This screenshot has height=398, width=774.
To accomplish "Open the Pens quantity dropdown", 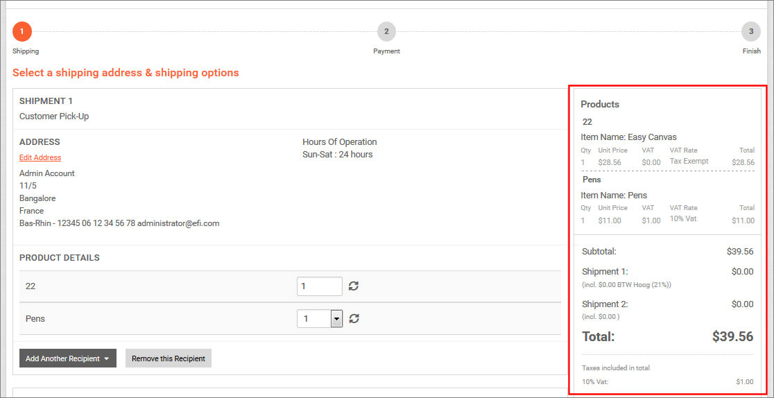I will (x=336, y=319).
